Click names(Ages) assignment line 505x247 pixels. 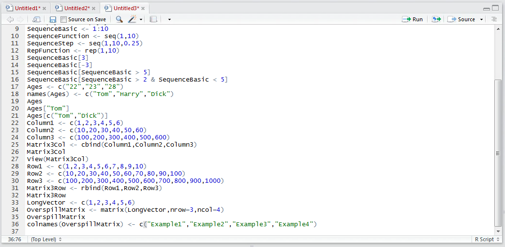[100, 94]
